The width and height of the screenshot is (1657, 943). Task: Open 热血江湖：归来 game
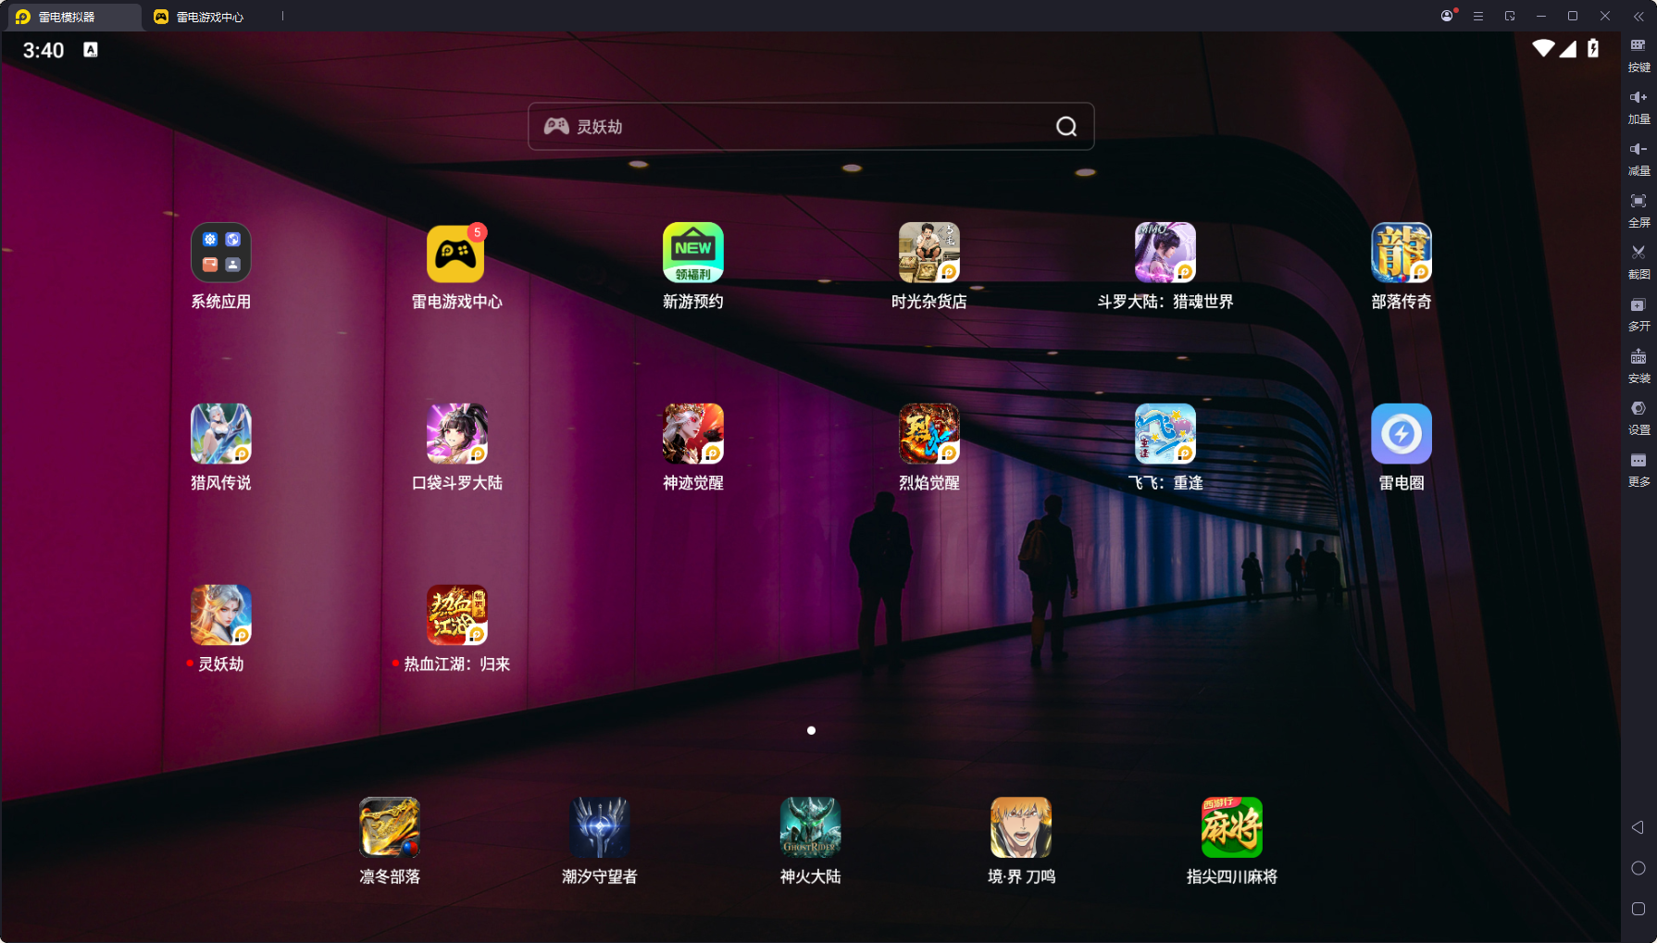coord(456,615)
